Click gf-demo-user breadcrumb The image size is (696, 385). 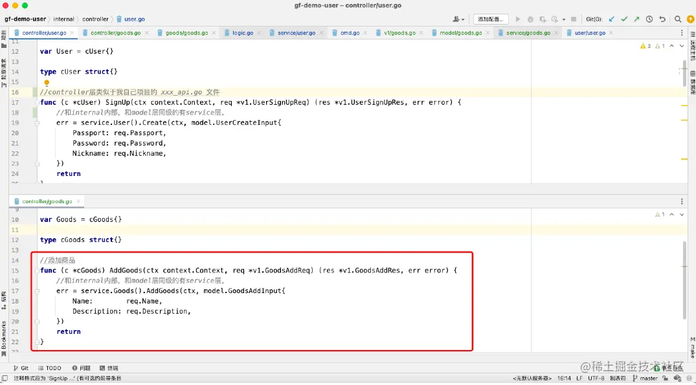coord(25,19)
